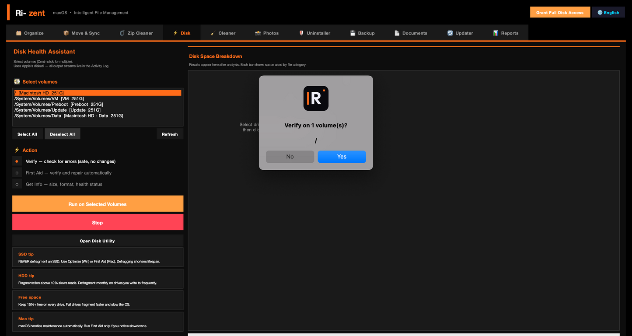Screen dimensions: 632x336
Task: Switch to the Backup tab
Action: click(362, 33)
